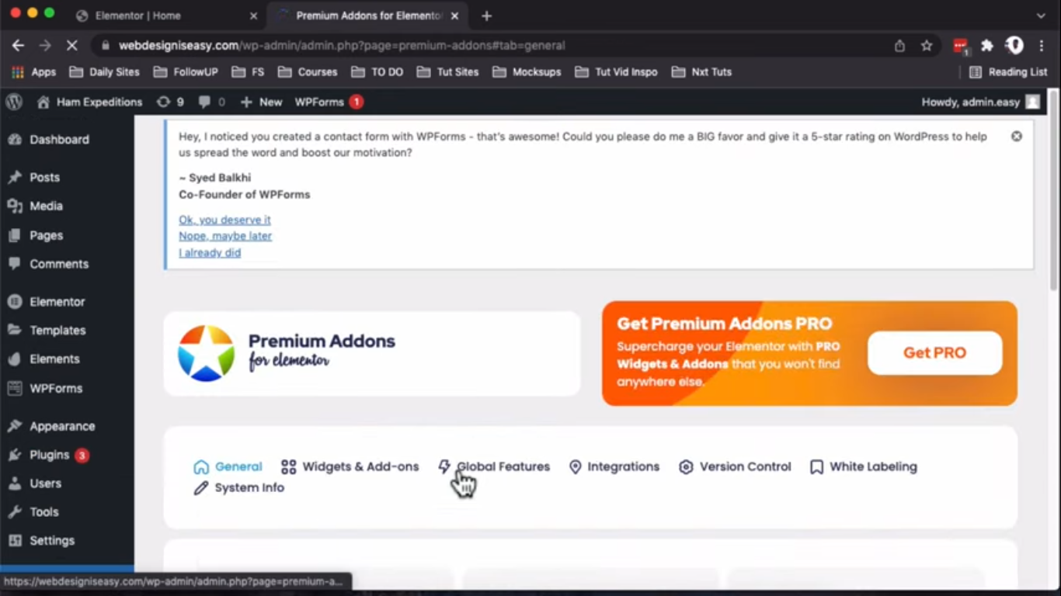Click the browser forward arrow

[x=45, y=46]
